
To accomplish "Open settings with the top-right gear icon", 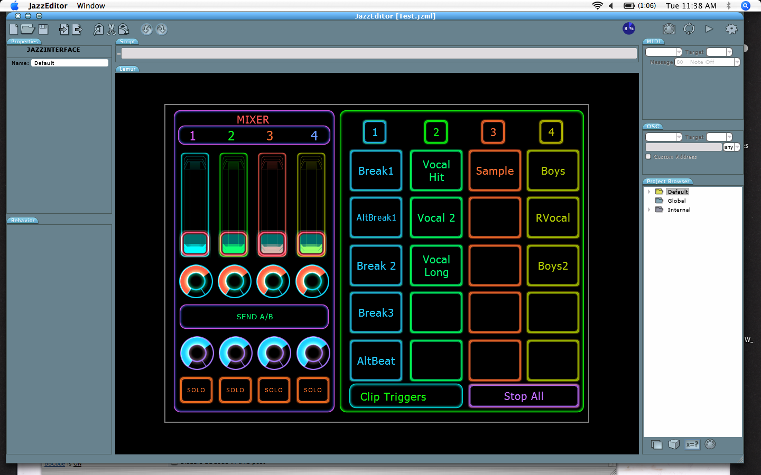I will 731,29.
